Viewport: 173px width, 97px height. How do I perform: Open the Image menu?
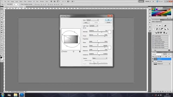click(x=12, y=1)
